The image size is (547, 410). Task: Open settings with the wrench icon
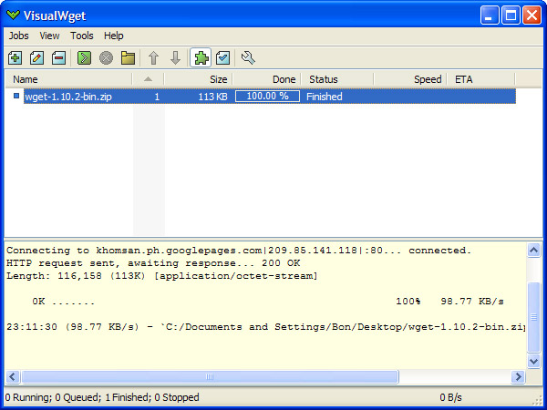tap(248, 57)
